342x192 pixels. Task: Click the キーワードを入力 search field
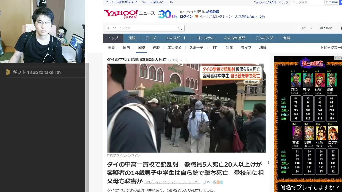141,28
